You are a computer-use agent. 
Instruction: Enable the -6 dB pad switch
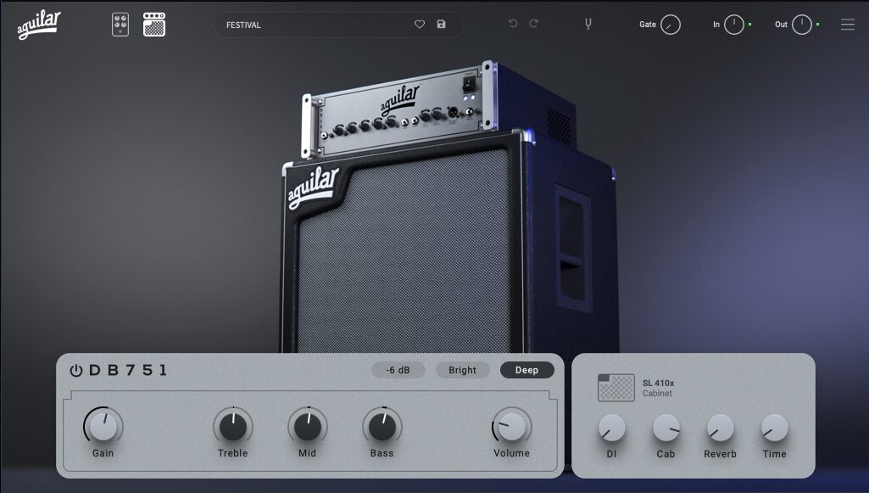[x=398, y=370]
